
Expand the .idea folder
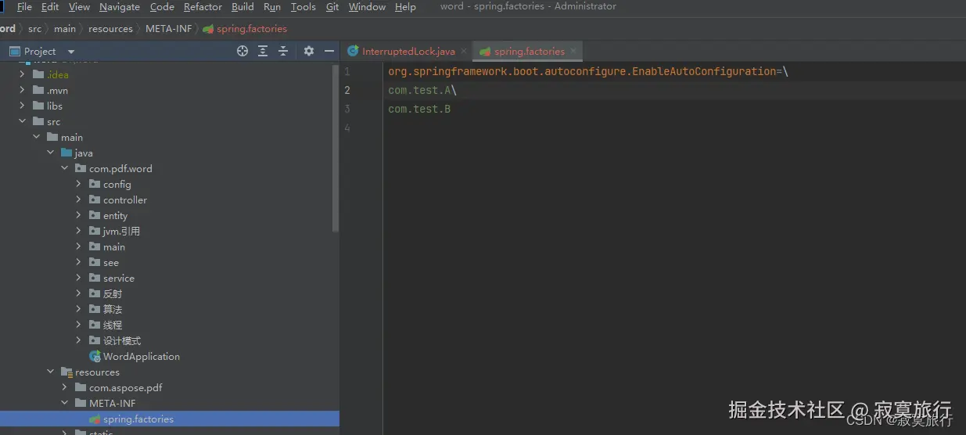pyautogui.click(x=23, y=74)
